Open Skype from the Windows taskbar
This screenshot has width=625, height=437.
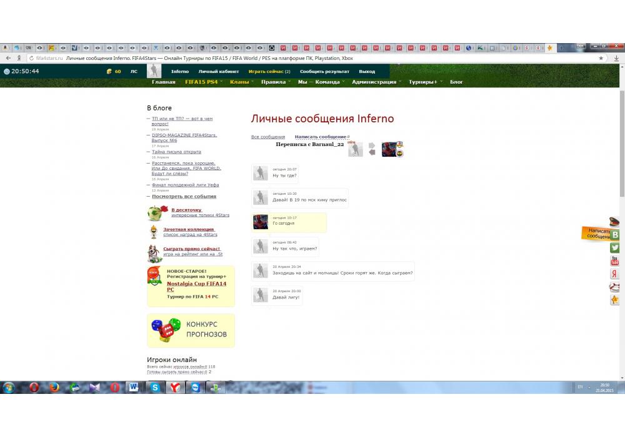tap(154, 388)
